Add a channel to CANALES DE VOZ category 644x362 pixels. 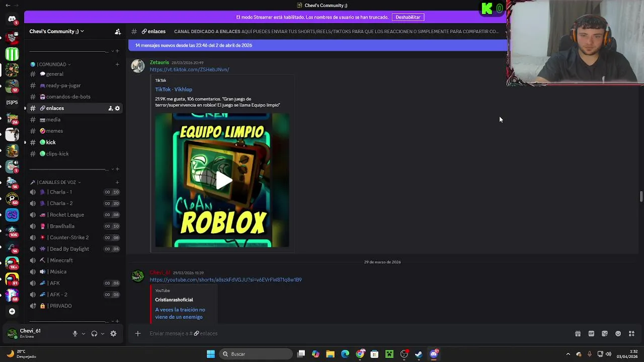(117, 182)
